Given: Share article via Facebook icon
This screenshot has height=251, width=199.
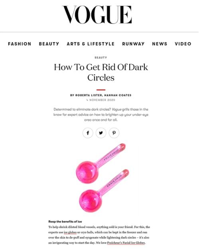Looking at the screenshot, I should click(88, 133).
